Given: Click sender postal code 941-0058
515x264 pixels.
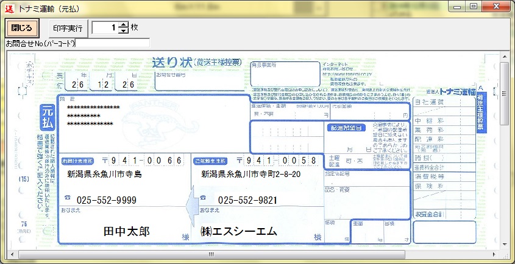Looking at the screenshot, I should point(280,161).
